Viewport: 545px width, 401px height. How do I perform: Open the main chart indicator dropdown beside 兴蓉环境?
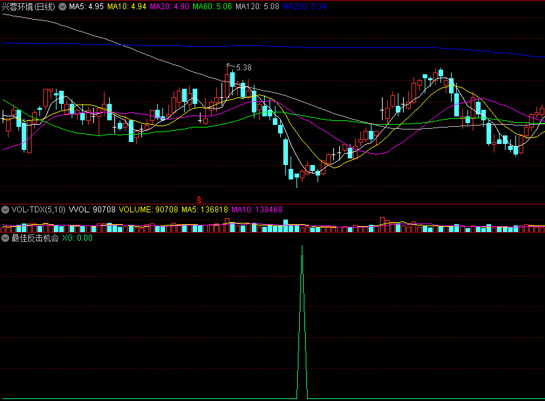tap(62, 7)
